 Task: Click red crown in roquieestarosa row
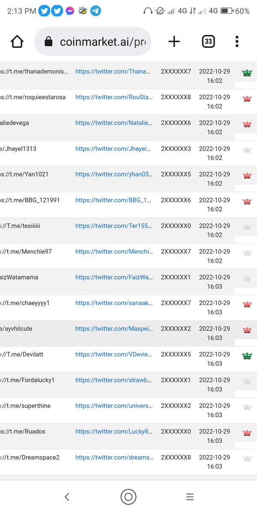pyautogui.click(x=247, y=99)
